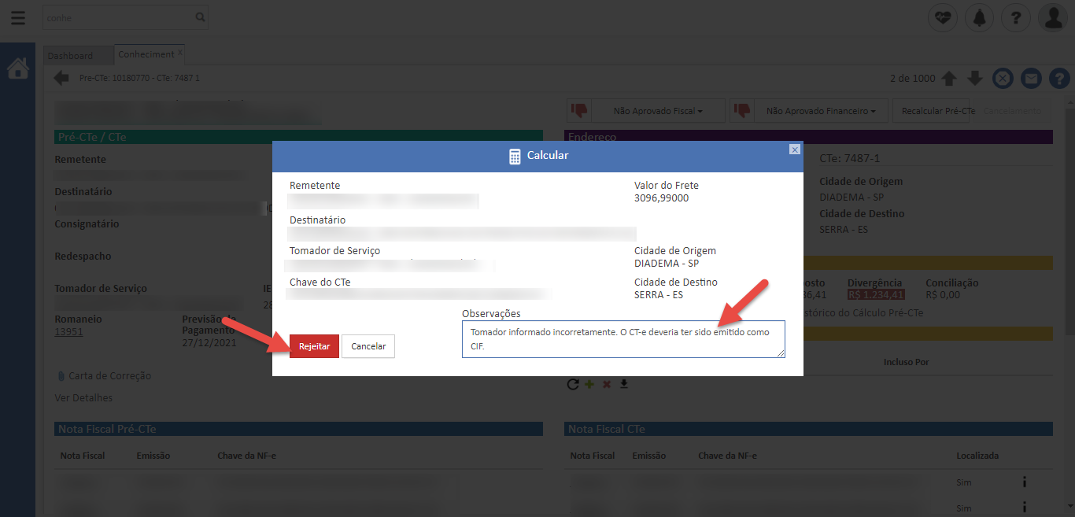
Task: Open the notifications bell icon
Action: pyautogui.click(x=980, y=17)
